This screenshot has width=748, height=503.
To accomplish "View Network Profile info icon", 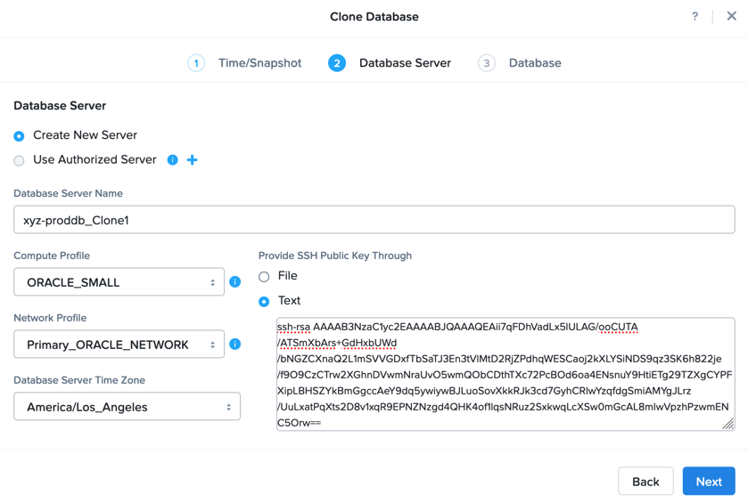I will tap(234, 344).
